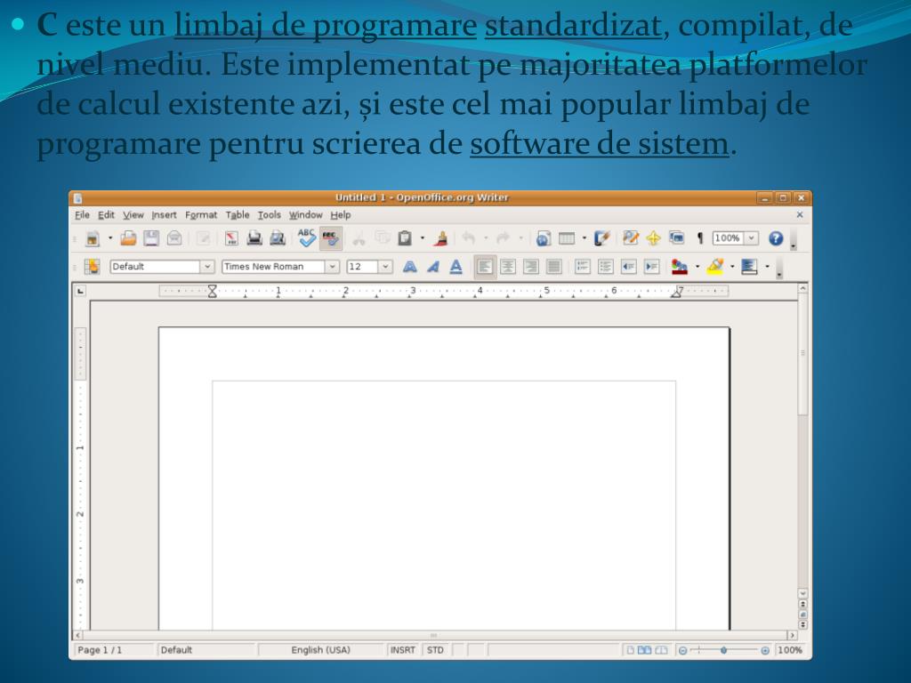Click the Paste clipboard icon
911x683 pixels.
click(x=405, y=238)
